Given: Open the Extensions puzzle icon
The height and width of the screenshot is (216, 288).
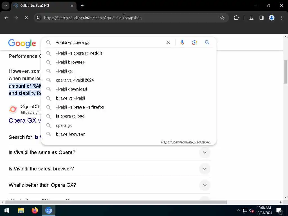Looking at the screenshot, I should 236,18.
